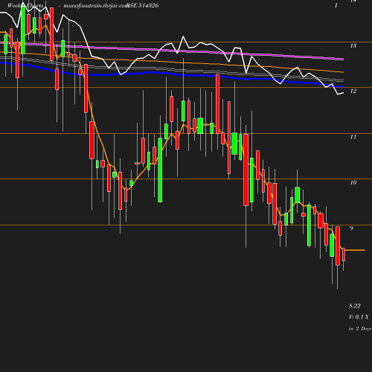
Task: Click the "Weekly Charts" title text
Action: (25, 5)
